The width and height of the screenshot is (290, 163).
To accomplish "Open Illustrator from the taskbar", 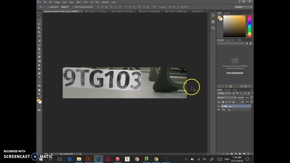I will click(x=89, y=159).
